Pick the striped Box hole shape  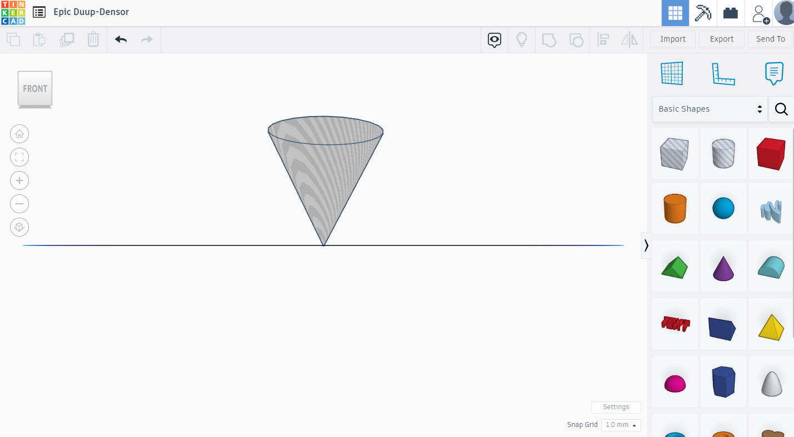[675, 153]
